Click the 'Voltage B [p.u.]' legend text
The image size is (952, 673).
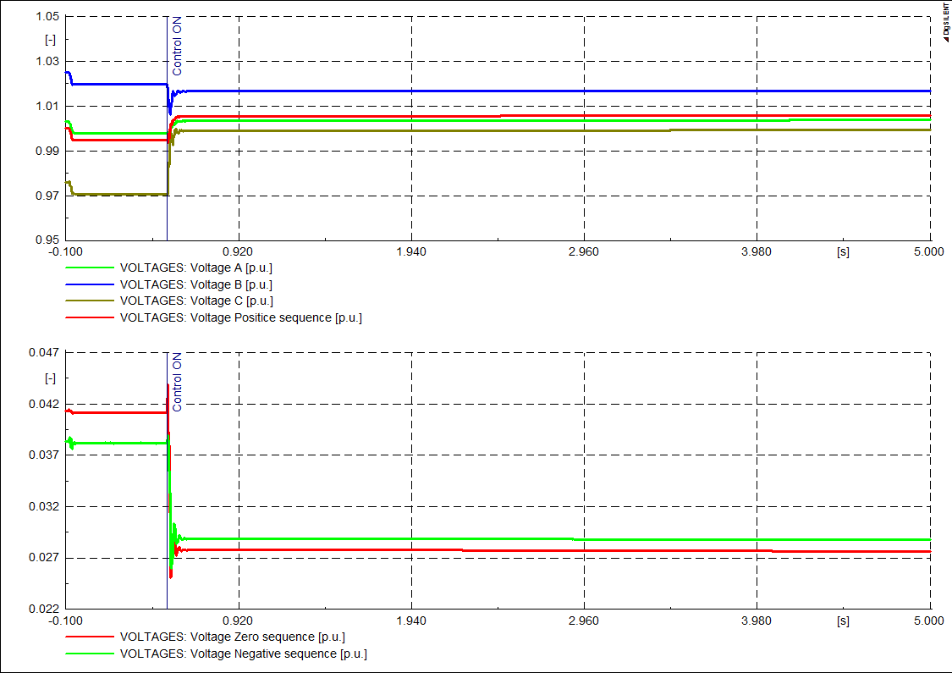(x=196, y=284)
